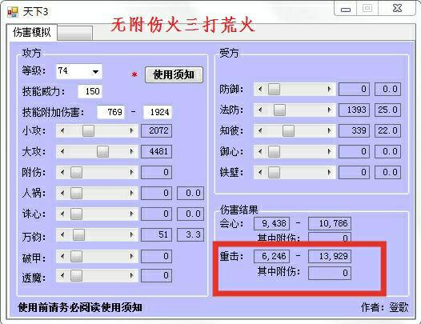The height and width of the screenshot is (324, 421).
Task: Switch to the 伤害模拟 tab
Action: click(32, 32)
